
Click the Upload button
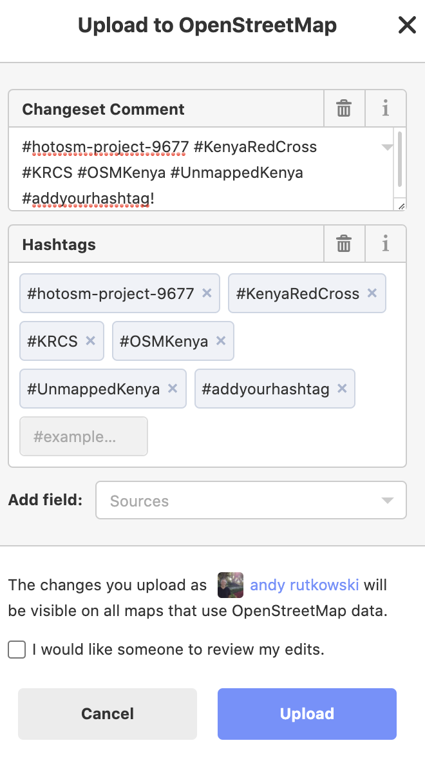(x=307, y=714)
